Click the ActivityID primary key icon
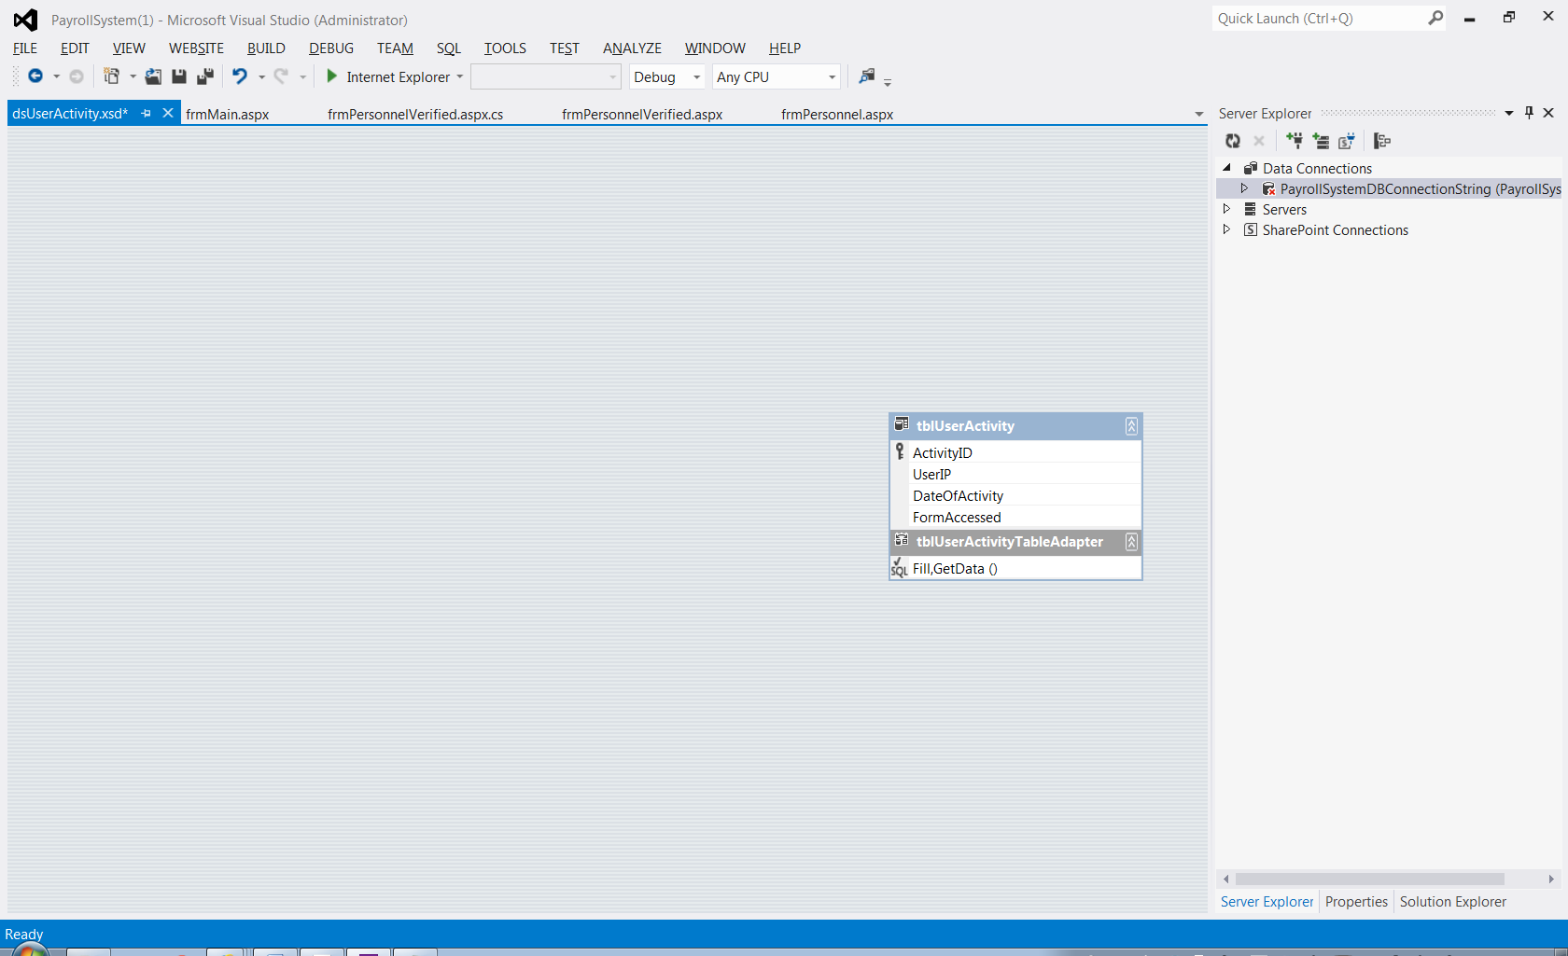 pos(900,451)
